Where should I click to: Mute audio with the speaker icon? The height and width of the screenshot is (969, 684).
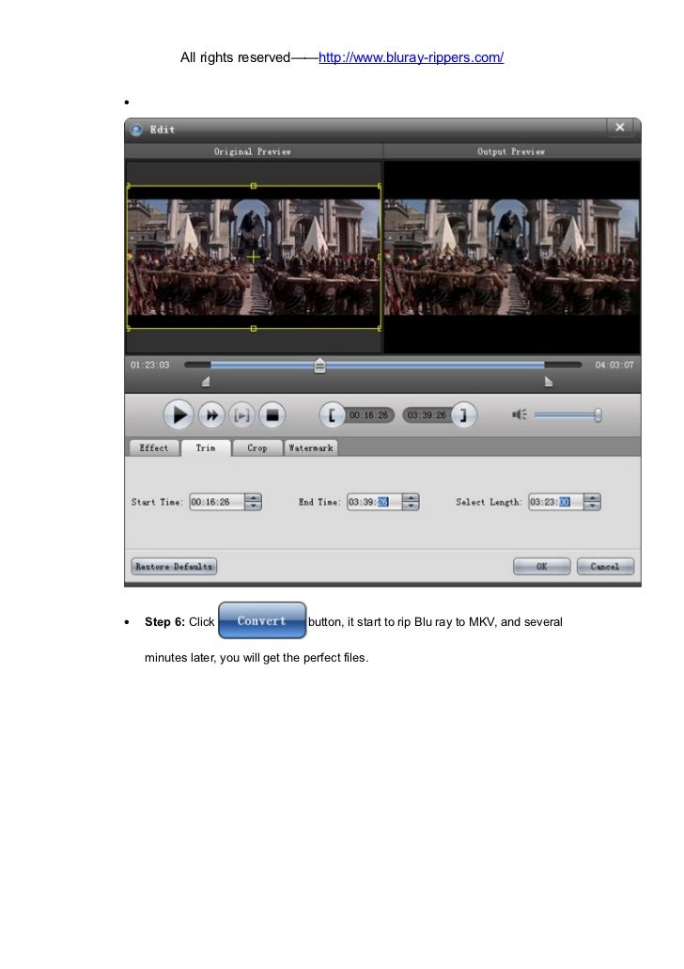click(519, 414)
